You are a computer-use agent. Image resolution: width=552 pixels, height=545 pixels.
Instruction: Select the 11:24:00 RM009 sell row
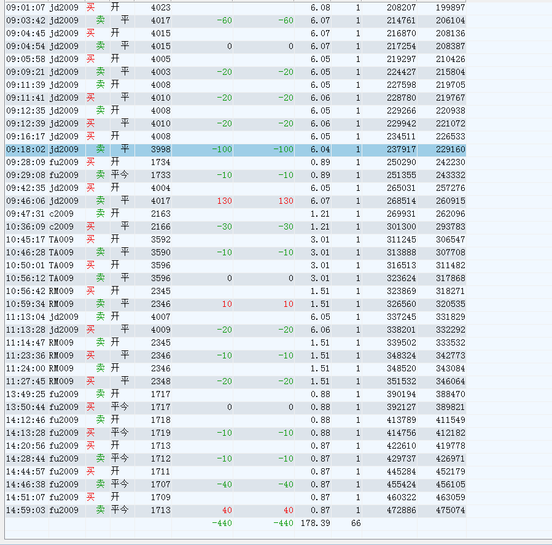[236, 369]
